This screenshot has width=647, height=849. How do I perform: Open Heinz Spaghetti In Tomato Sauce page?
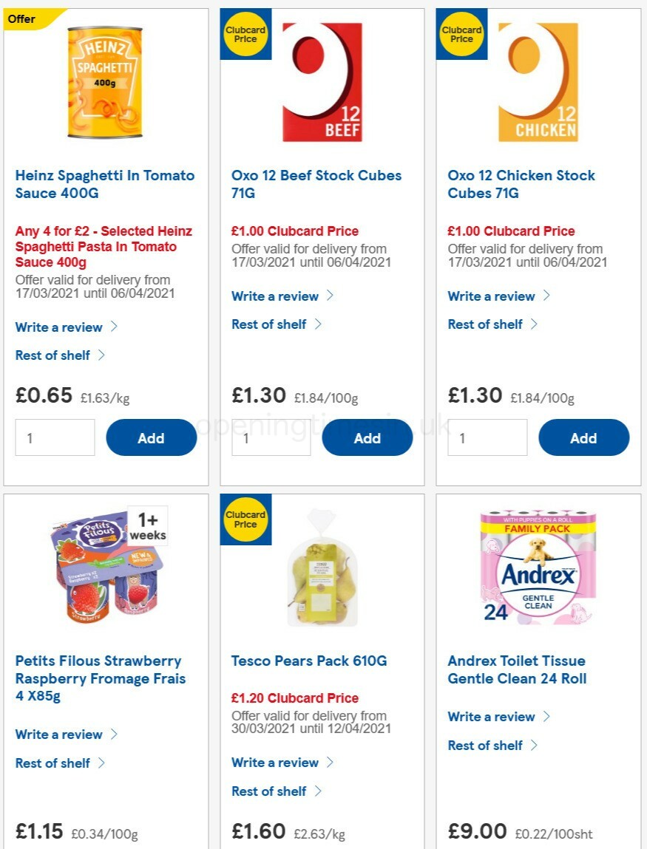point(104,184)
